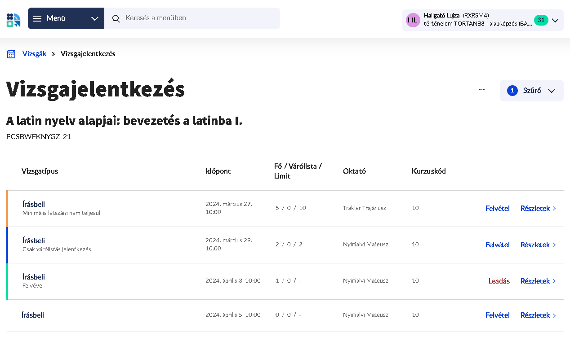Open the calendar icon beside Vizsgák breadcrumb
The image size is (570, 341).
point(11,53)
